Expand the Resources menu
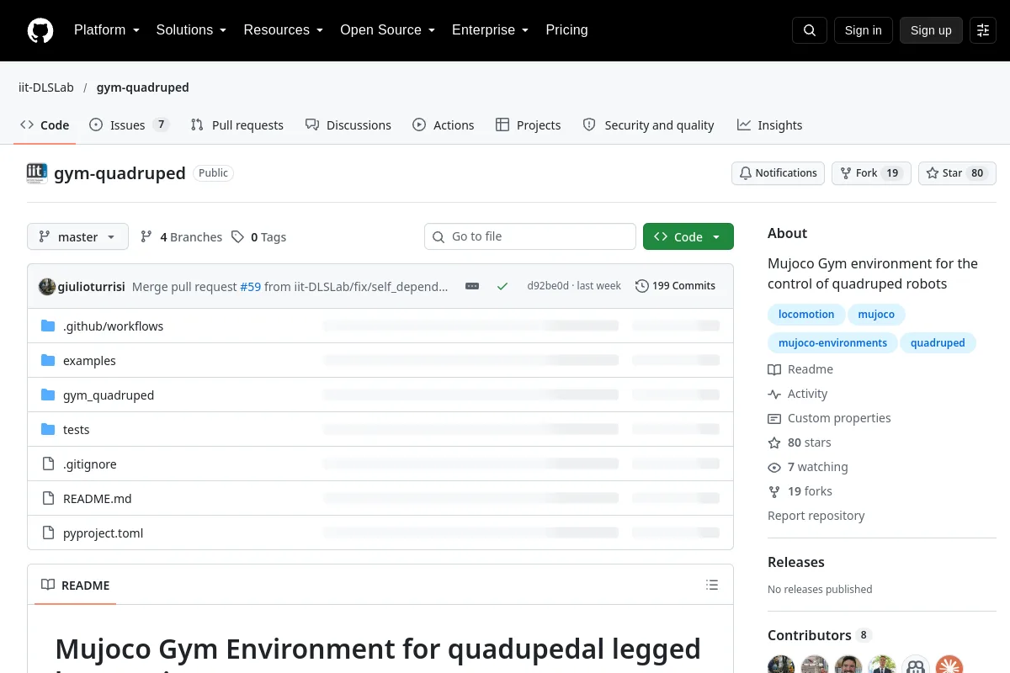Screen dimensions: 1010x673 [x=284, y=30]
